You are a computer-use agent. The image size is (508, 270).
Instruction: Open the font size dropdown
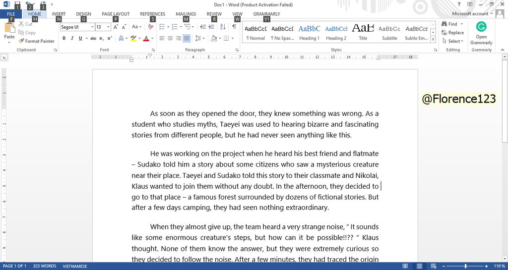point(108,27)
